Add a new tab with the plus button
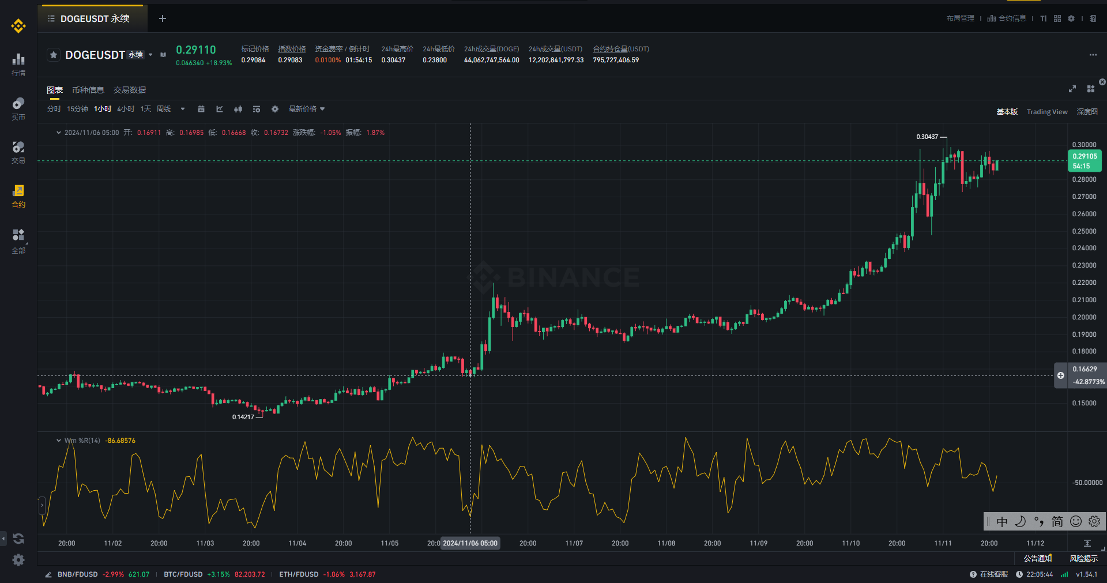1107x583 pixels. 163,18
